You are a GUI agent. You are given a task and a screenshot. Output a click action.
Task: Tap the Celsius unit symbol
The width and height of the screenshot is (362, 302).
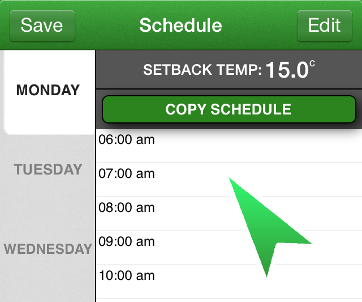pyautogui.click(x=312, y=65)
